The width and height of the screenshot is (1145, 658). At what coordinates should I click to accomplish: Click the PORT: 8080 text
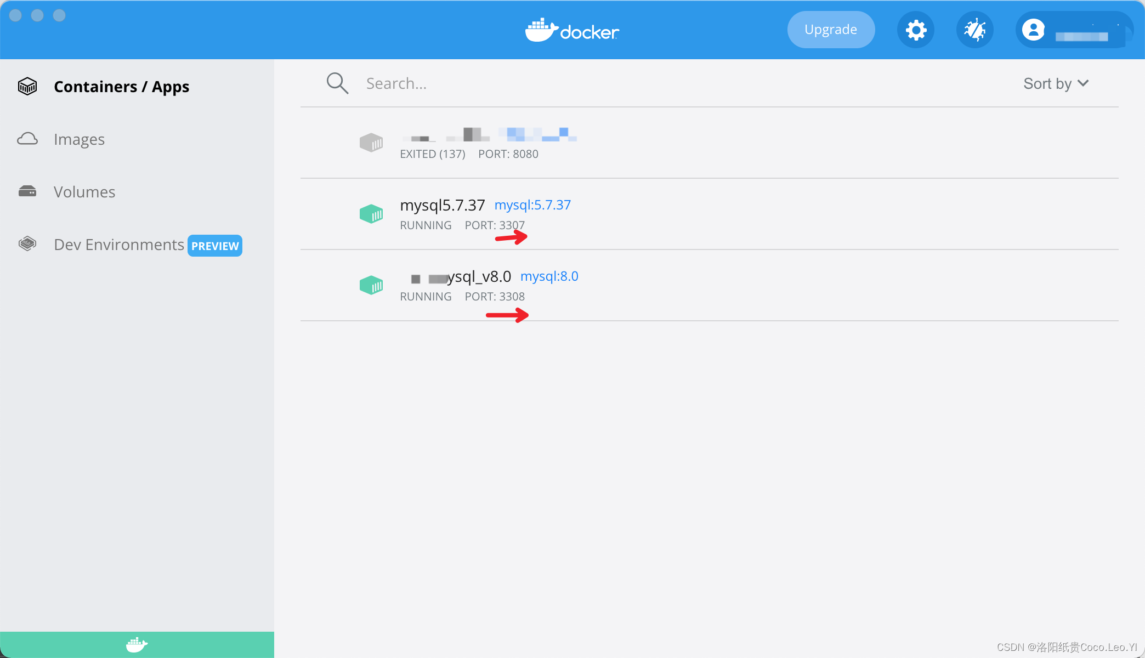click(508, 154)
